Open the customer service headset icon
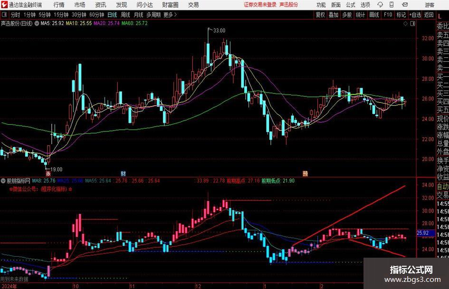Image resolution: width=449 pixels, height=289 pixels. [x=380, y=5]
